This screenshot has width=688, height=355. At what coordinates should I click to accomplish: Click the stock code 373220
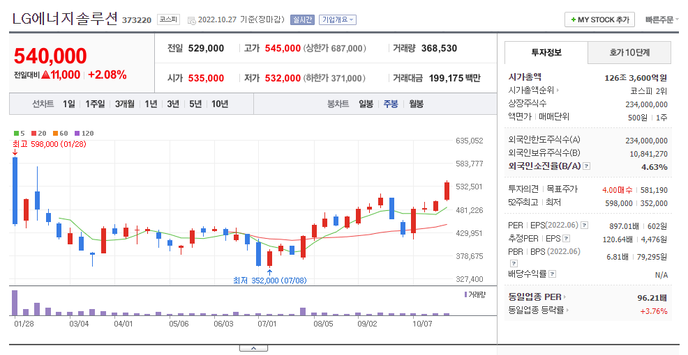(x=137, y=20)
